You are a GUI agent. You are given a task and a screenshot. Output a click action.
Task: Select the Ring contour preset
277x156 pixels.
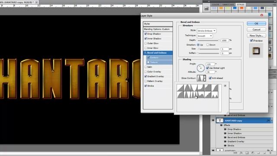tap(187, 94)
